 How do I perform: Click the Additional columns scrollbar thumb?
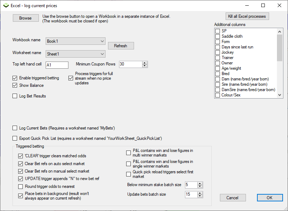(x=279, y=48)
